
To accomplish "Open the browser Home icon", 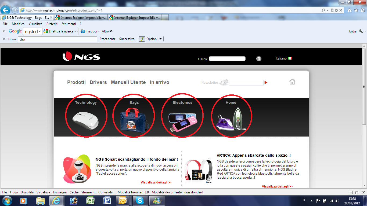I will pos(349,10).
